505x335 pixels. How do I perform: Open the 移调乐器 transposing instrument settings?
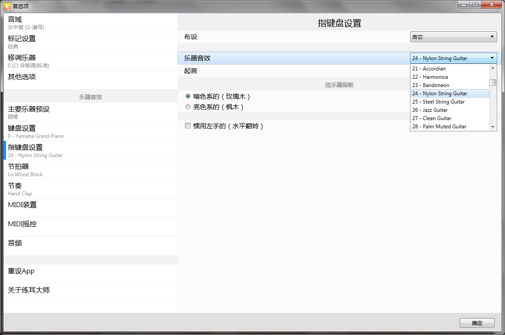[91, 61]
